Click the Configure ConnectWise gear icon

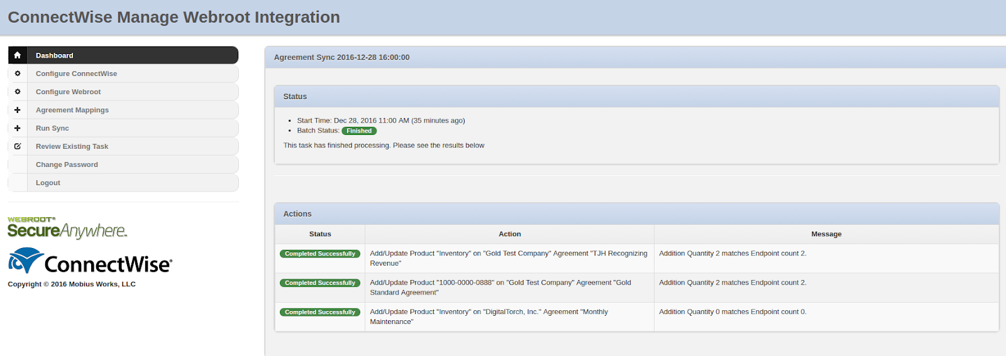[18, 73]
